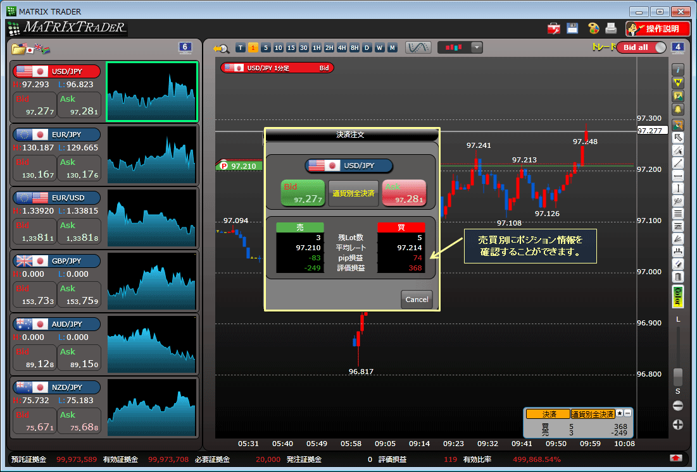
Task: Click the 通貨別全決済 button in dialog
Action: click(x=353, y=193)
